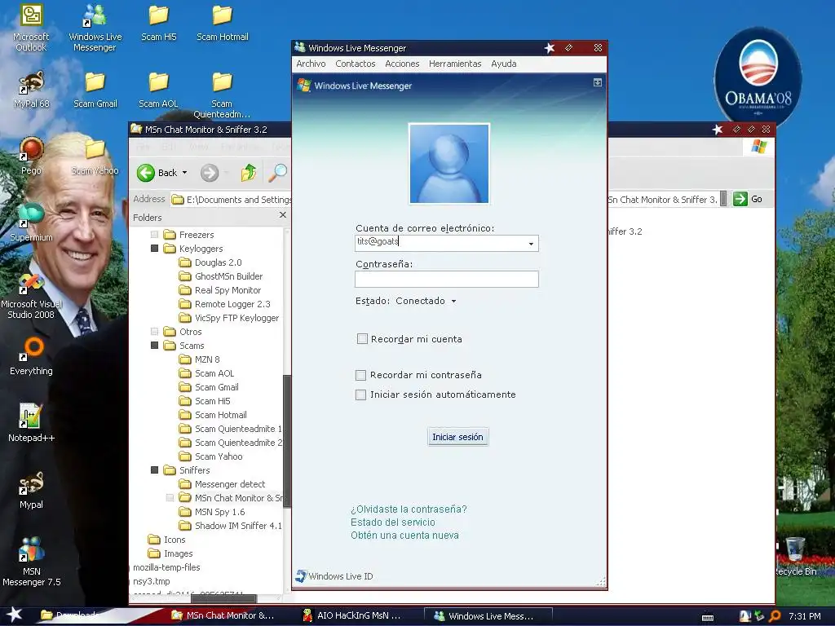Select the GhostMSn Builder folder
The width and height of the screenshot is (835, 626).
click(221, 276)
